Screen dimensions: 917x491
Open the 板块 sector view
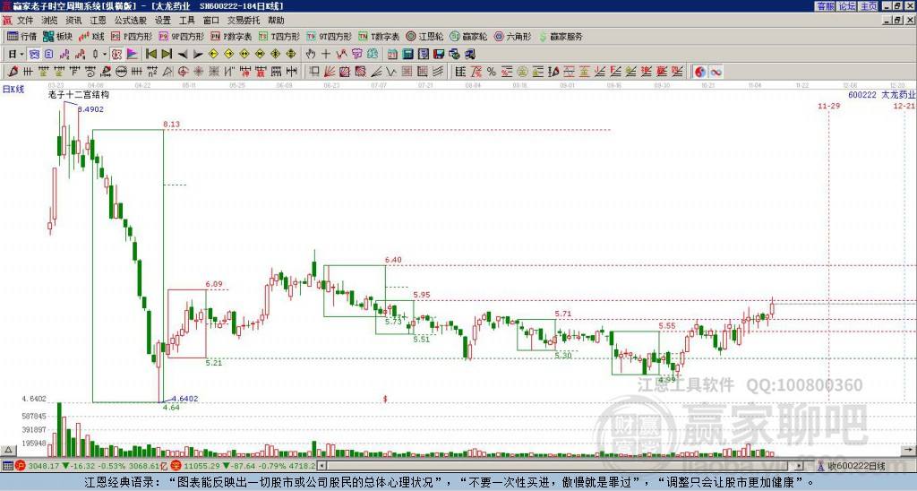click(59, 37)
